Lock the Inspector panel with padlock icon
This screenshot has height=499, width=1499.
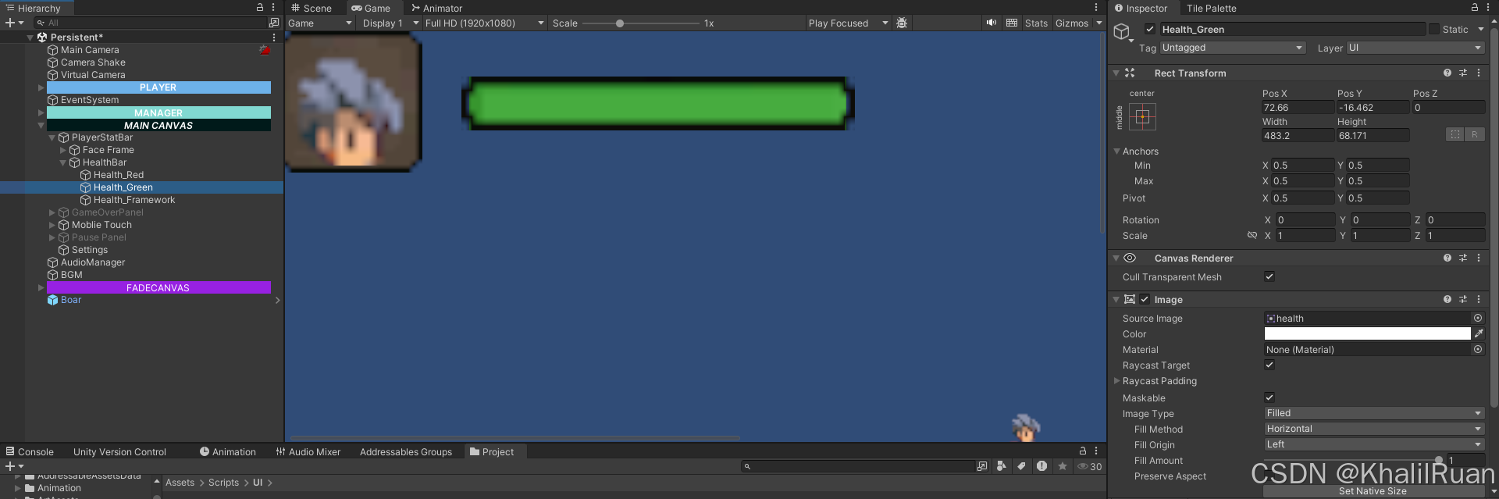click(1475, 7)
